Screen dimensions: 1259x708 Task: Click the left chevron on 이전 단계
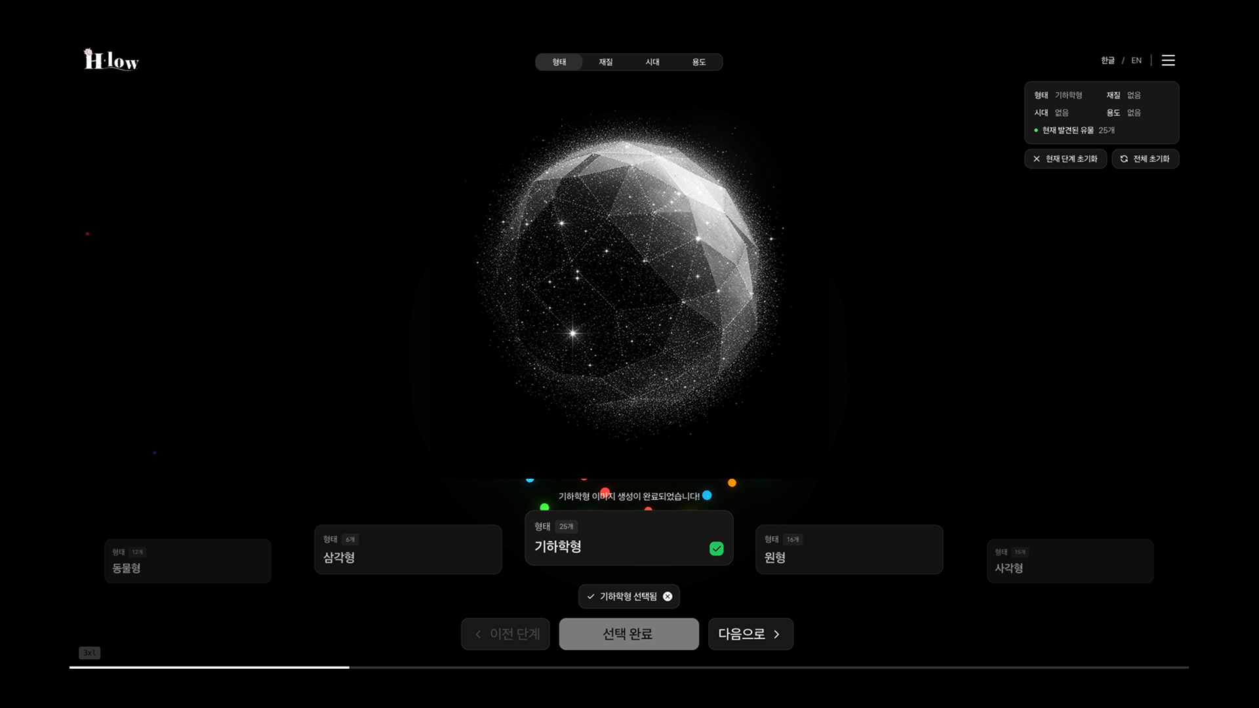tap(478, 634)
